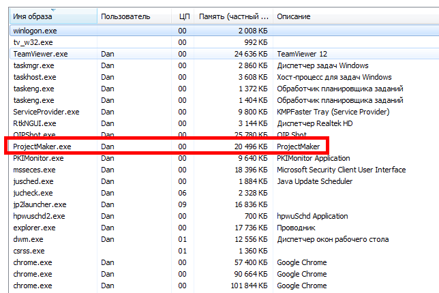Select the ServiceProvider.exe process

tap(224, 112)
